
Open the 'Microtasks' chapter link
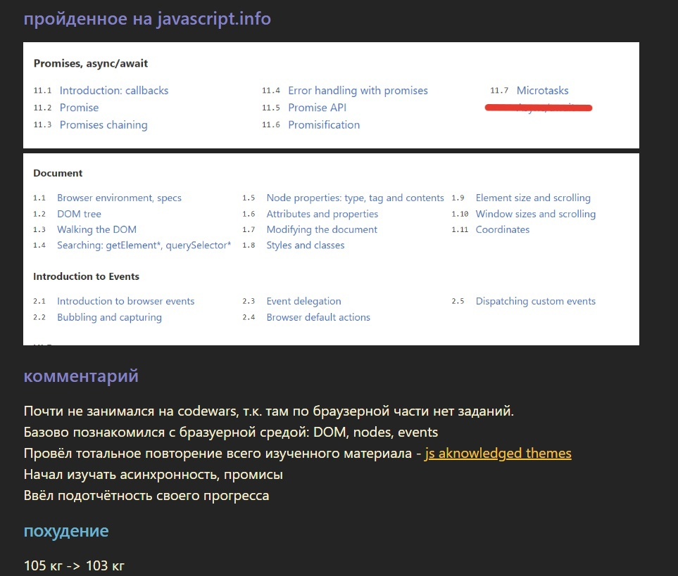click(x=542, y=91)
